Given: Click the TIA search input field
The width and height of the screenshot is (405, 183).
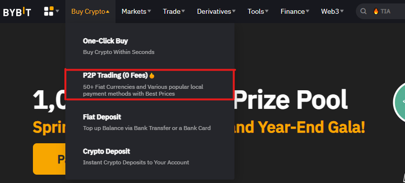Looking at the screenshot, I should pyautogui.click(x=380, y=11).
